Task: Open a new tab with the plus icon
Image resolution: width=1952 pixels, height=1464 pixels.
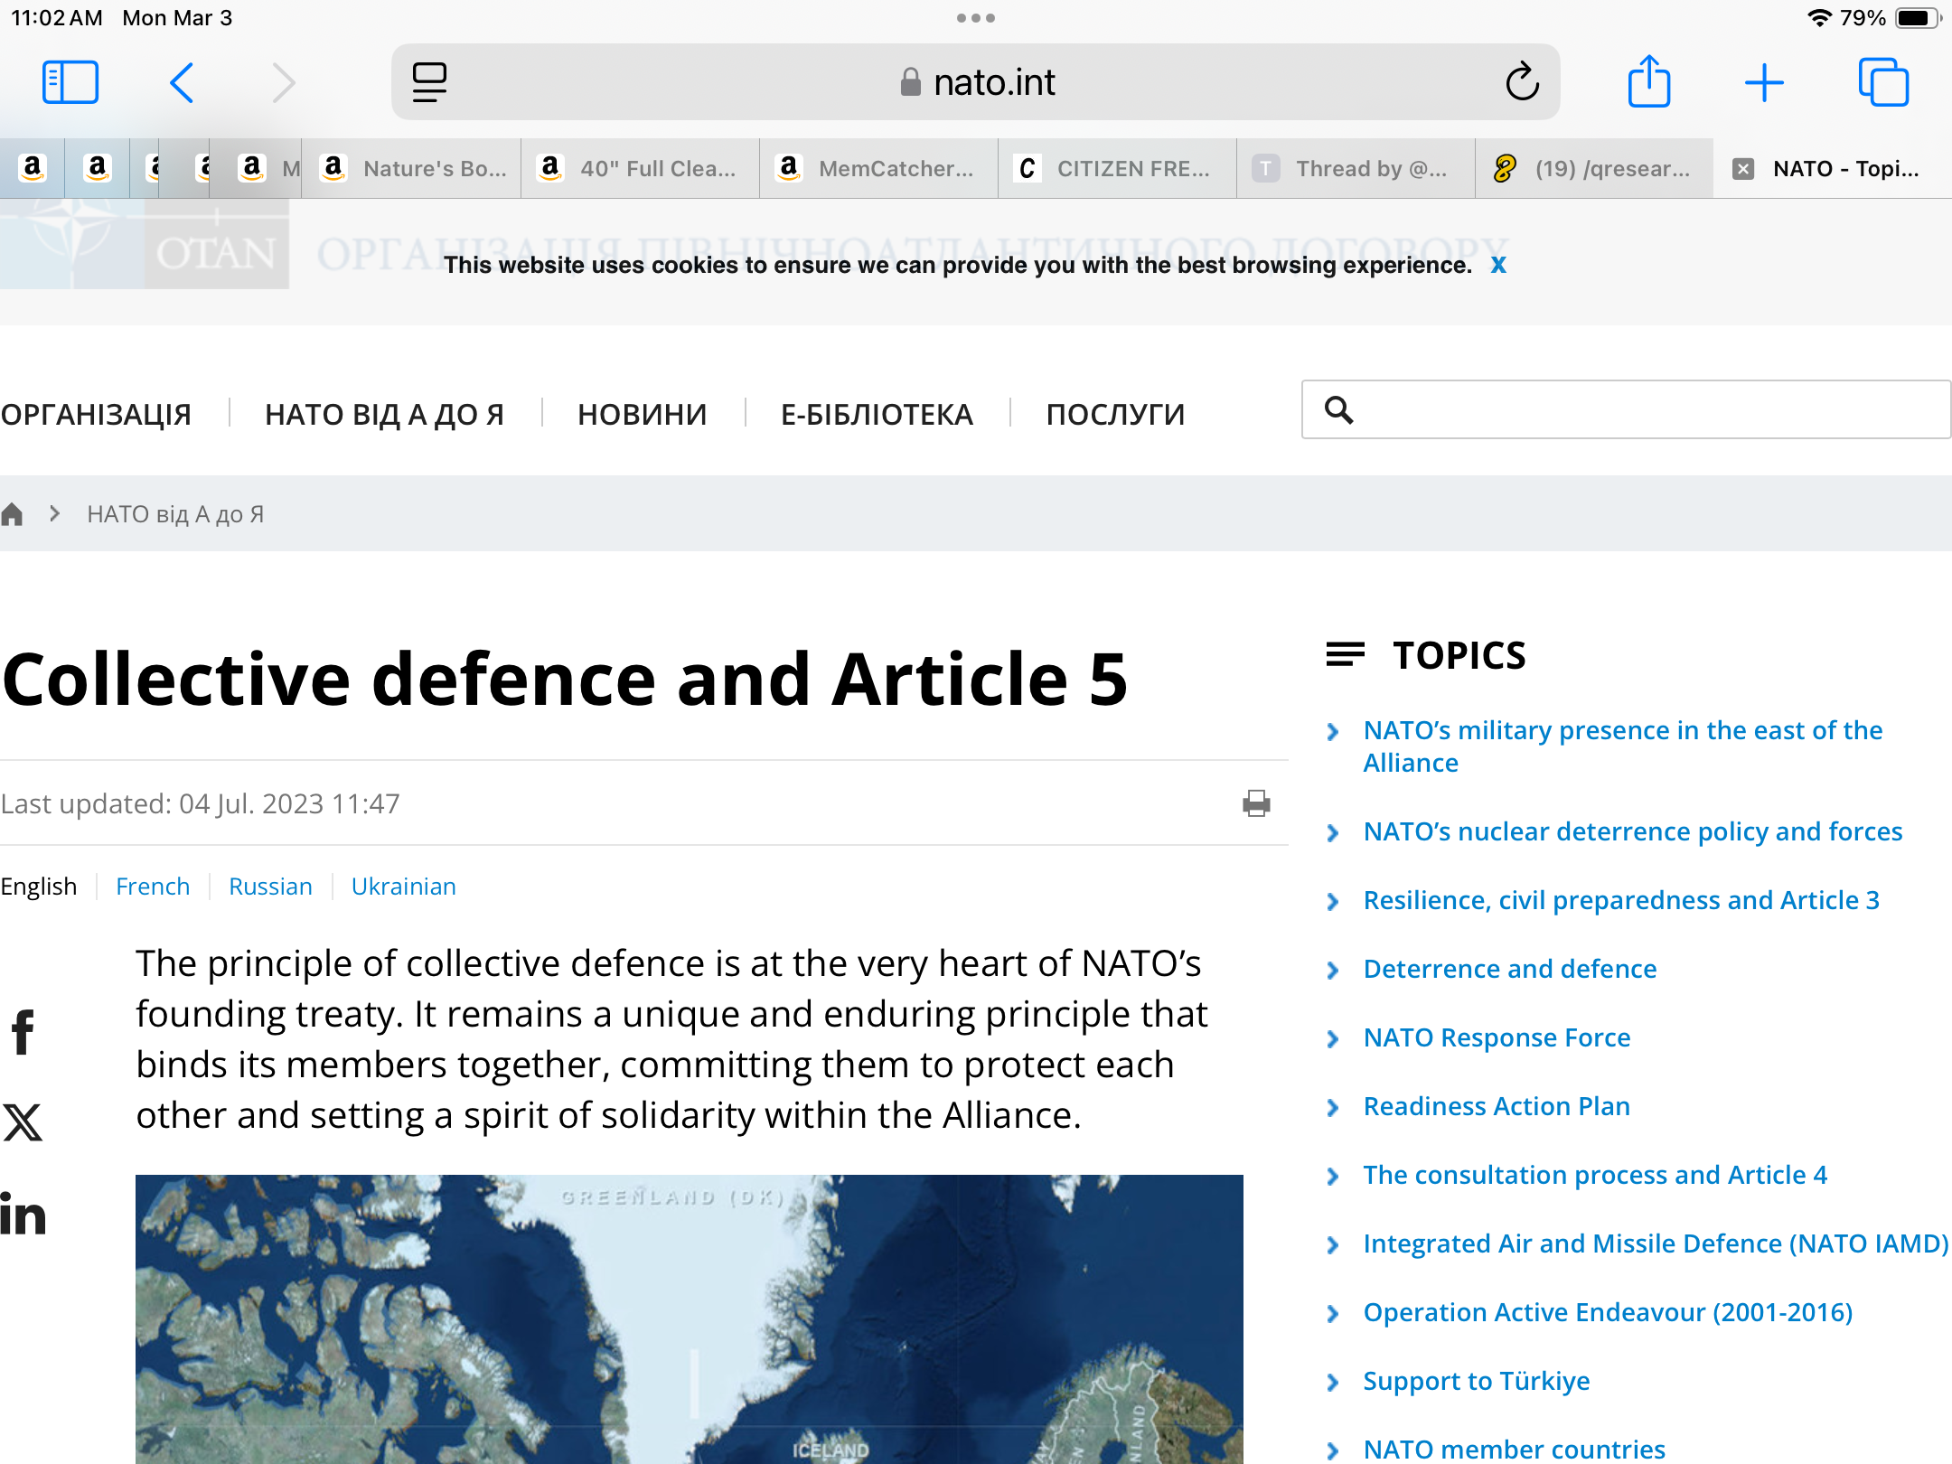Action: pyautogui.click(x=1763, y=82)
